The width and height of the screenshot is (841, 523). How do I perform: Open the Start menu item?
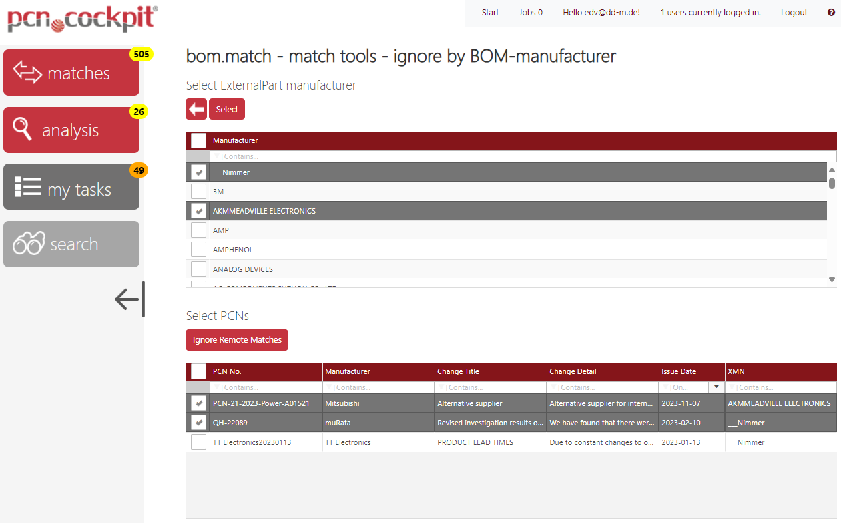(490, 12)
